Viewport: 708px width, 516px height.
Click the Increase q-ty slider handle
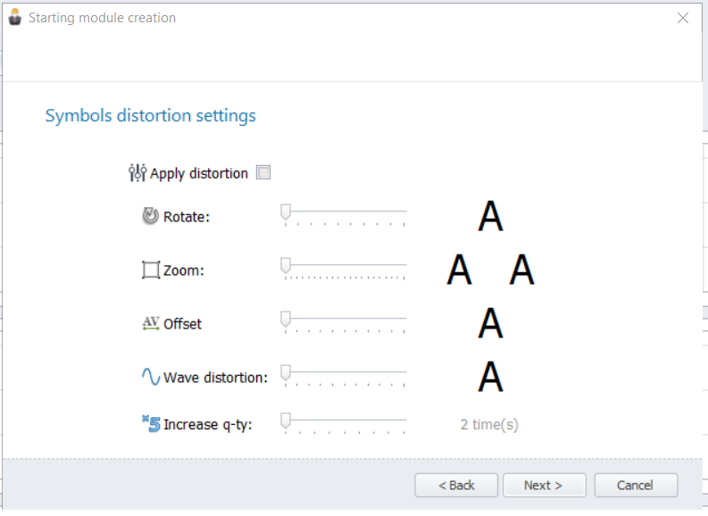(x=286, y=420)
